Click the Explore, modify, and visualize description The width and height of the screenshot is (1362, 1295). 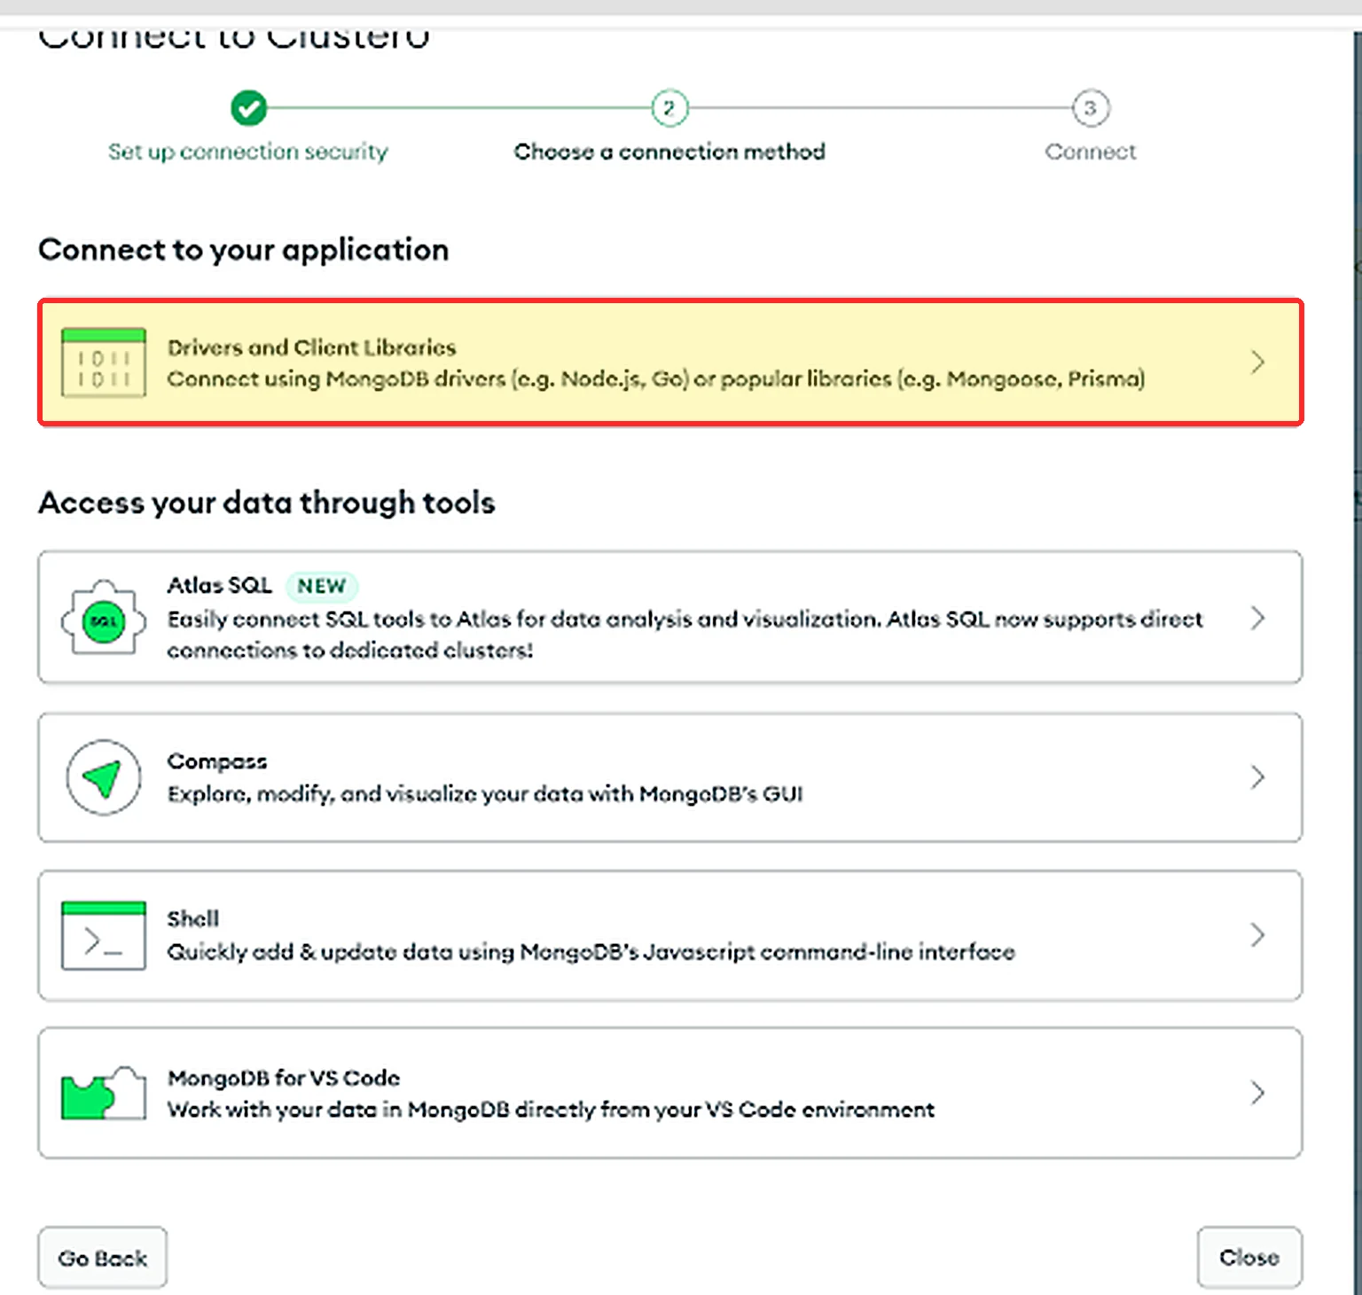click(x=485, y=794)
